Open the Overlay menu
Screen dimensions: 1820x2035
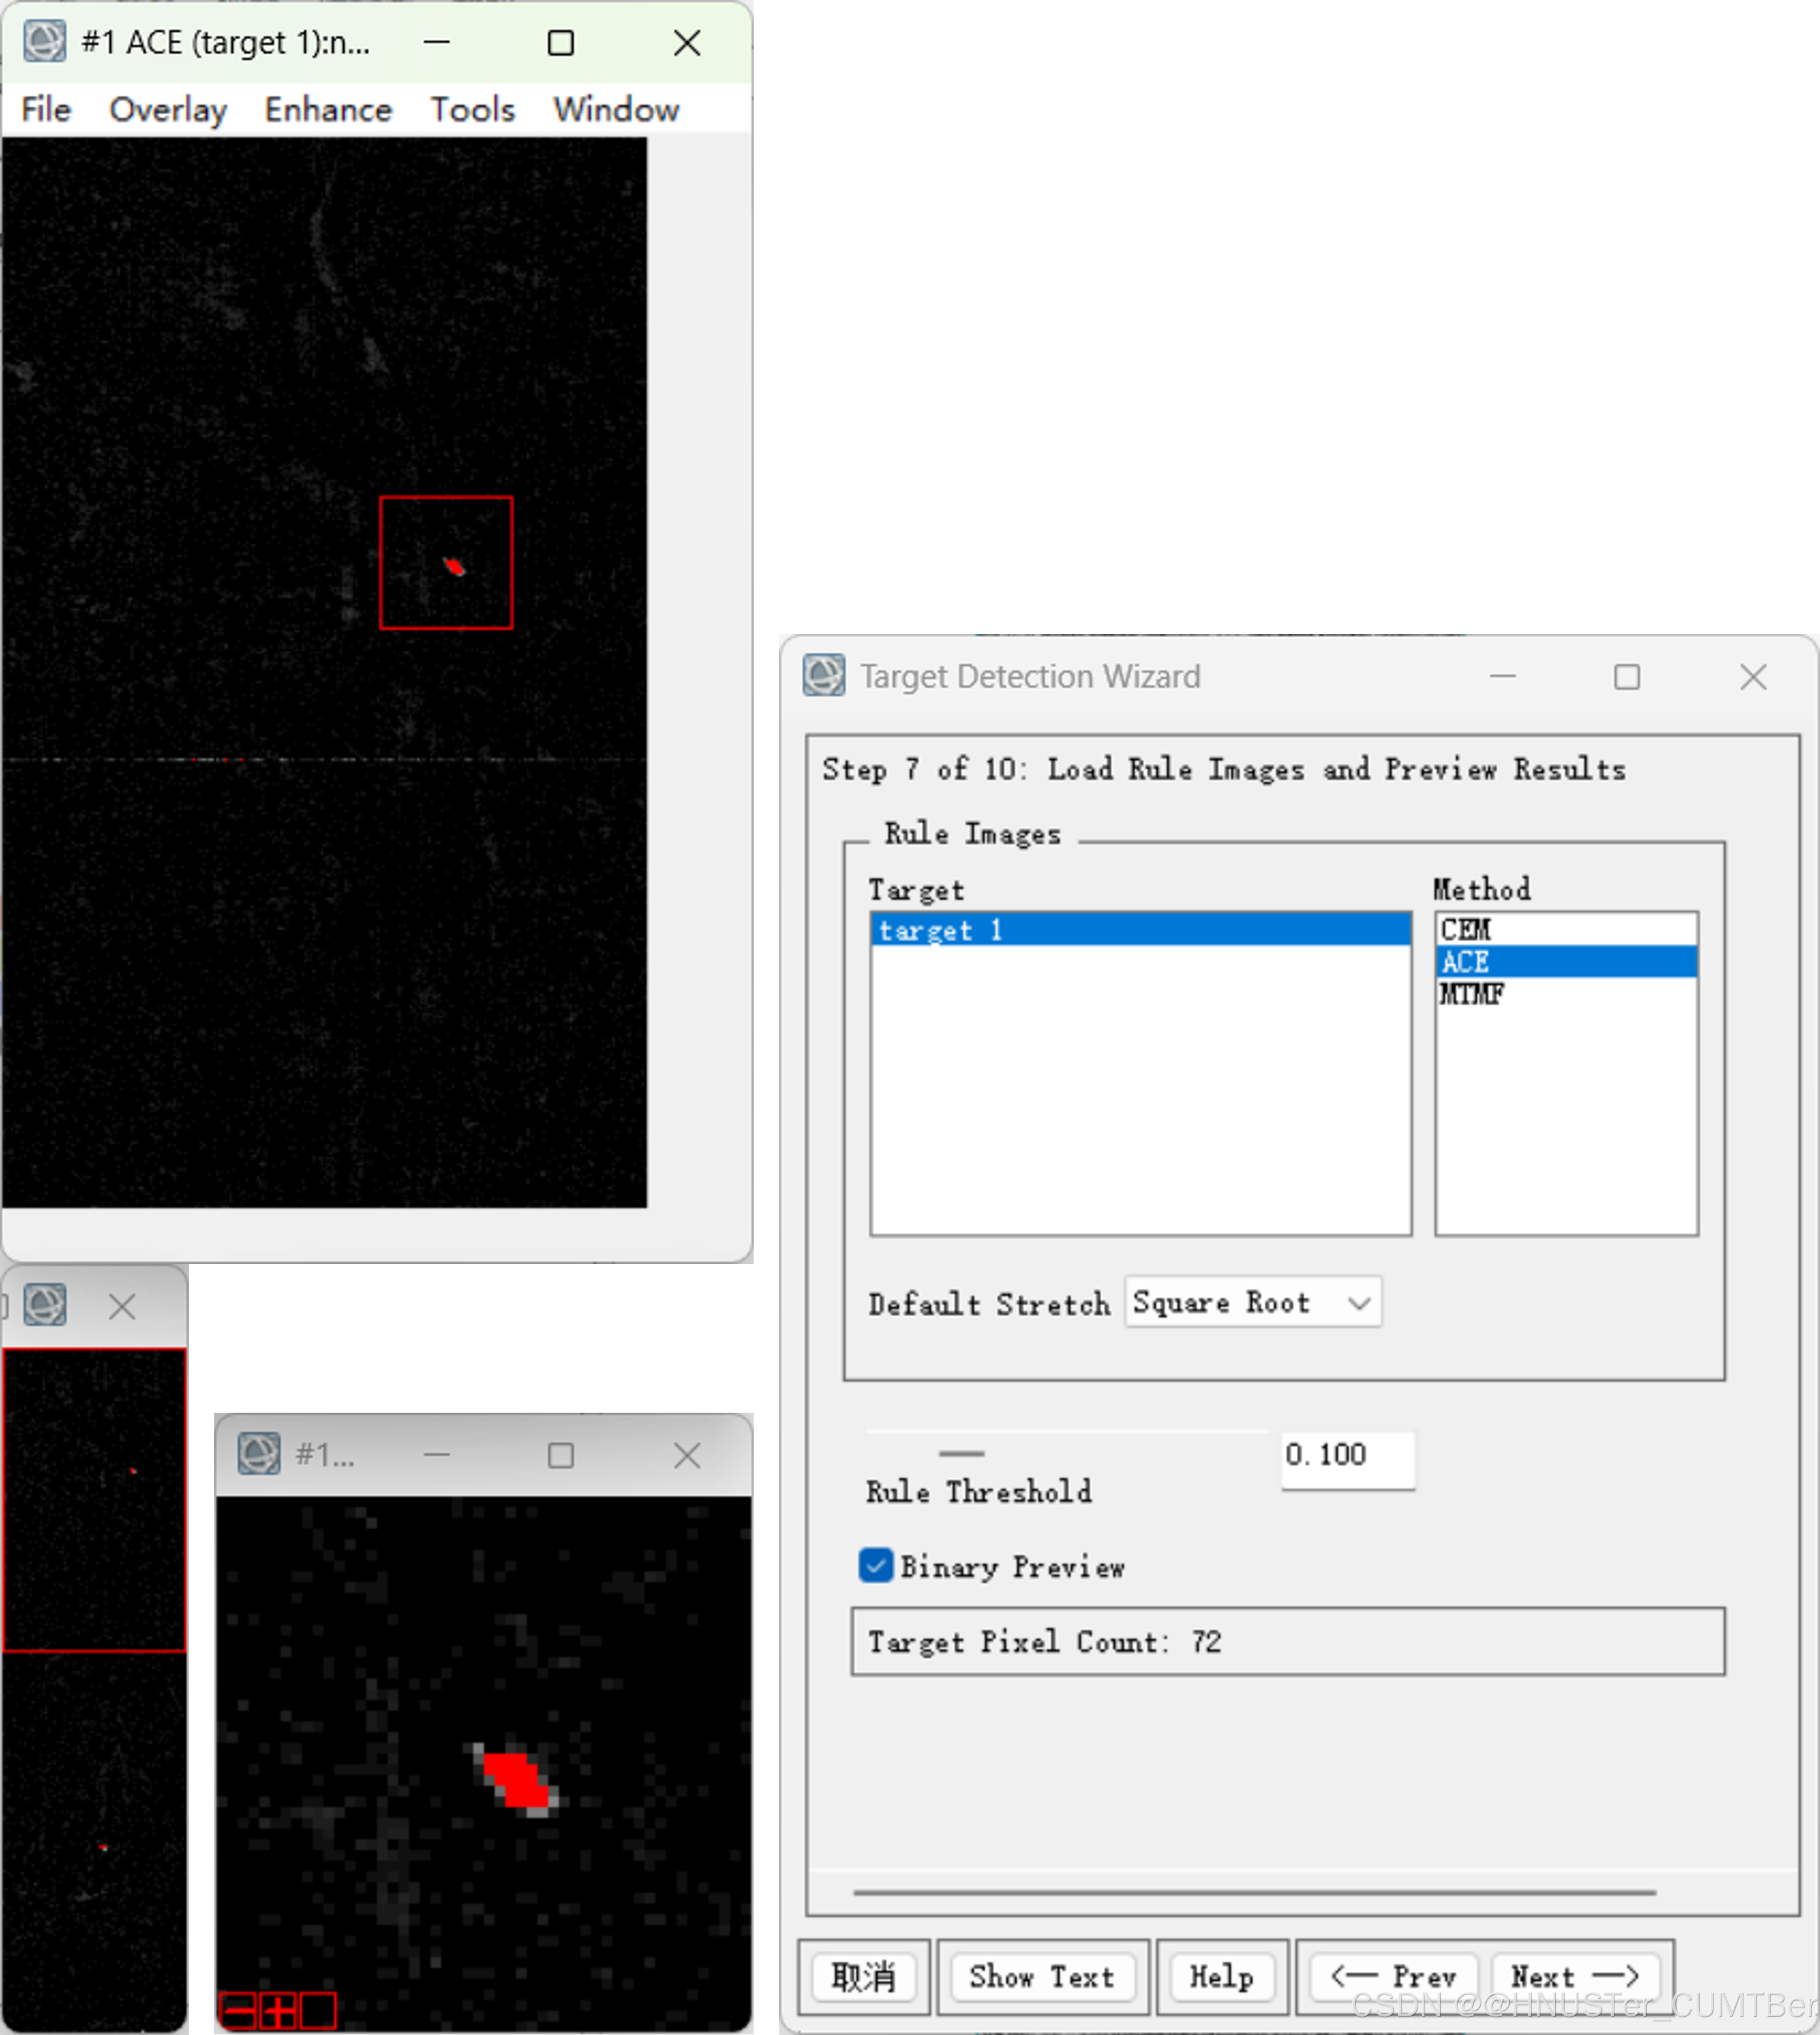167,109
